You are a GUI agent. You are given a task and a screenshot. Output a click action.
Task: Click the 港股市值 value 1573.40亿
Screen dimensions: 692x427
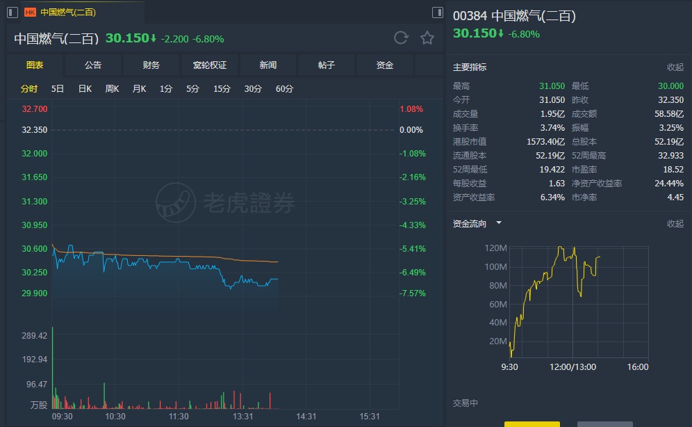pos(545,142)
